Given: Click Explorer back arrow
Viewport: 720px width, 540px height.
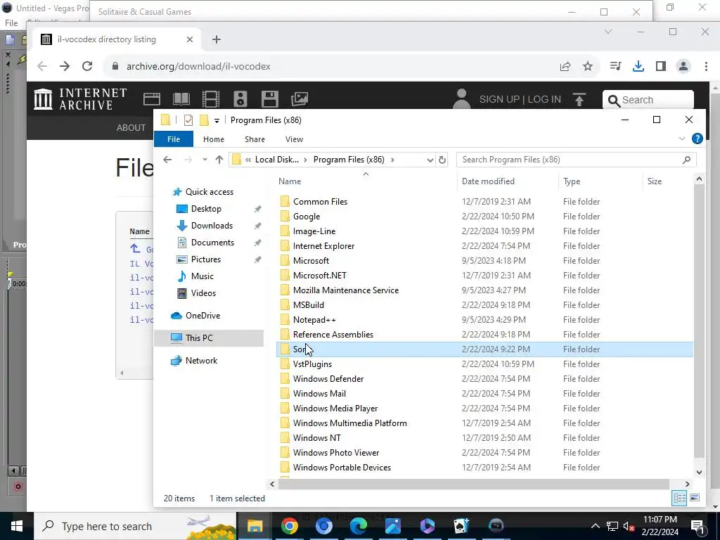Looking at the screenshot, I should point(167,160).
